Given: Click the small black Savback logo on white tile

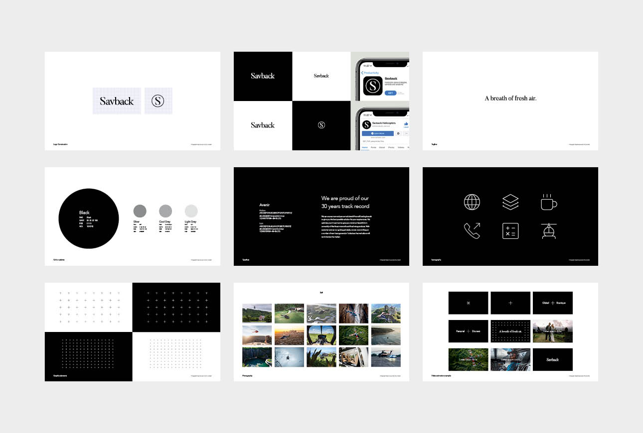Looking at the screenshot, I should coord(321,76).
